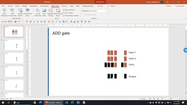Click the ADD gate slide title

pyautogui.click(x=61, y=33)
